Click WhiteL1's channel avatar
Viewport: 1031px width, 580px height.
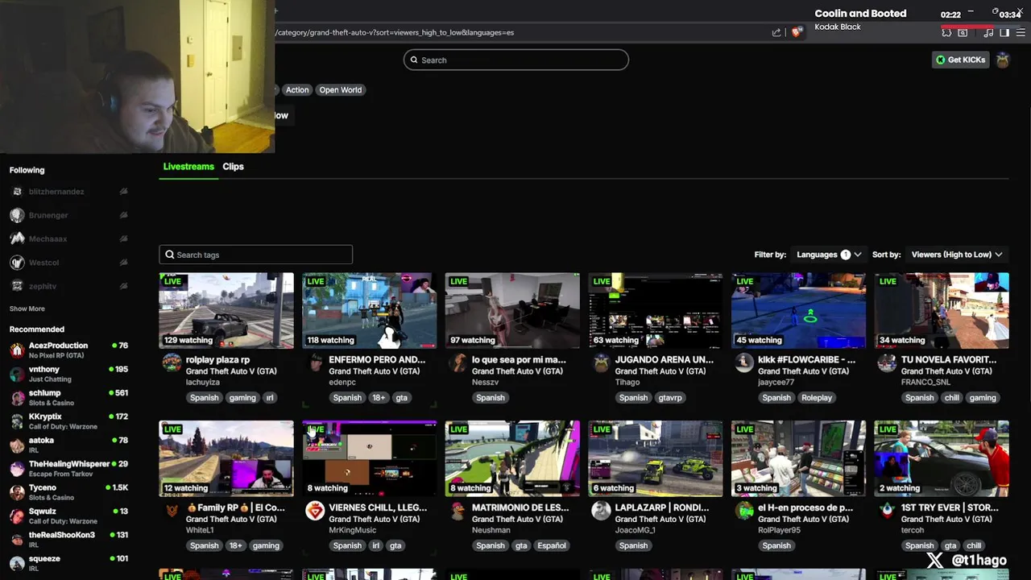click(172, 511)
